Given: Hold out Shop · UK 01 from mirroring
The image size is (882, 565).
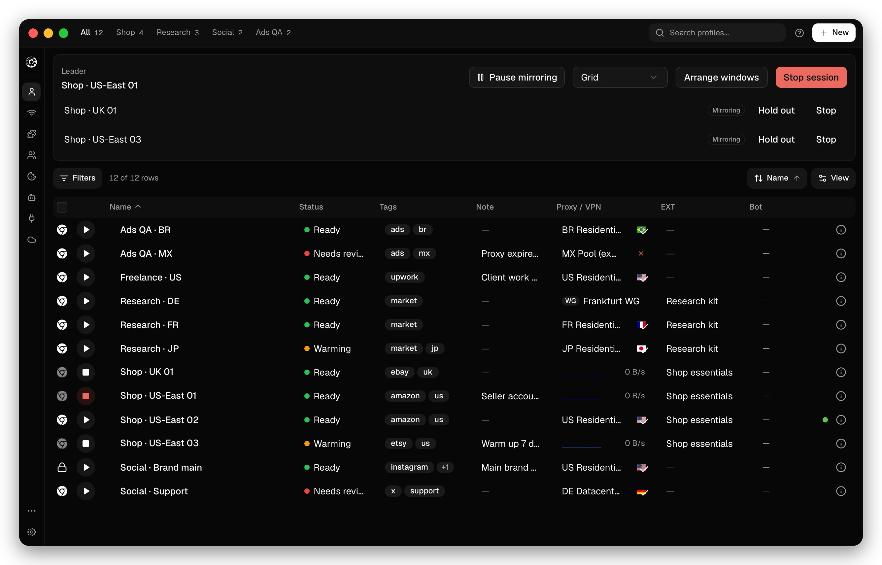Looking at the screenshot, I should [x=776, y=110].
